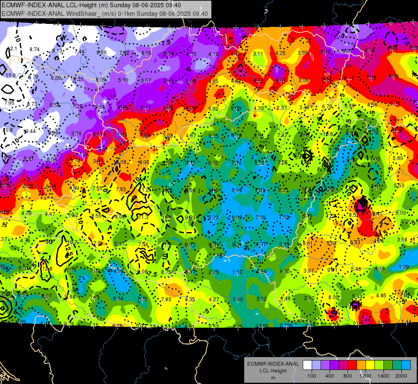Click the wind shear value 8.51
The height and width of the screenshot is (384, 418).
click(x=354, y=215)
